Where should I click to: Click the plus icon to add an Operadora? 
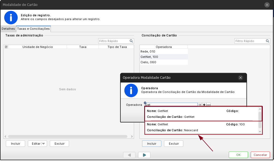click(x=204, y=105)
